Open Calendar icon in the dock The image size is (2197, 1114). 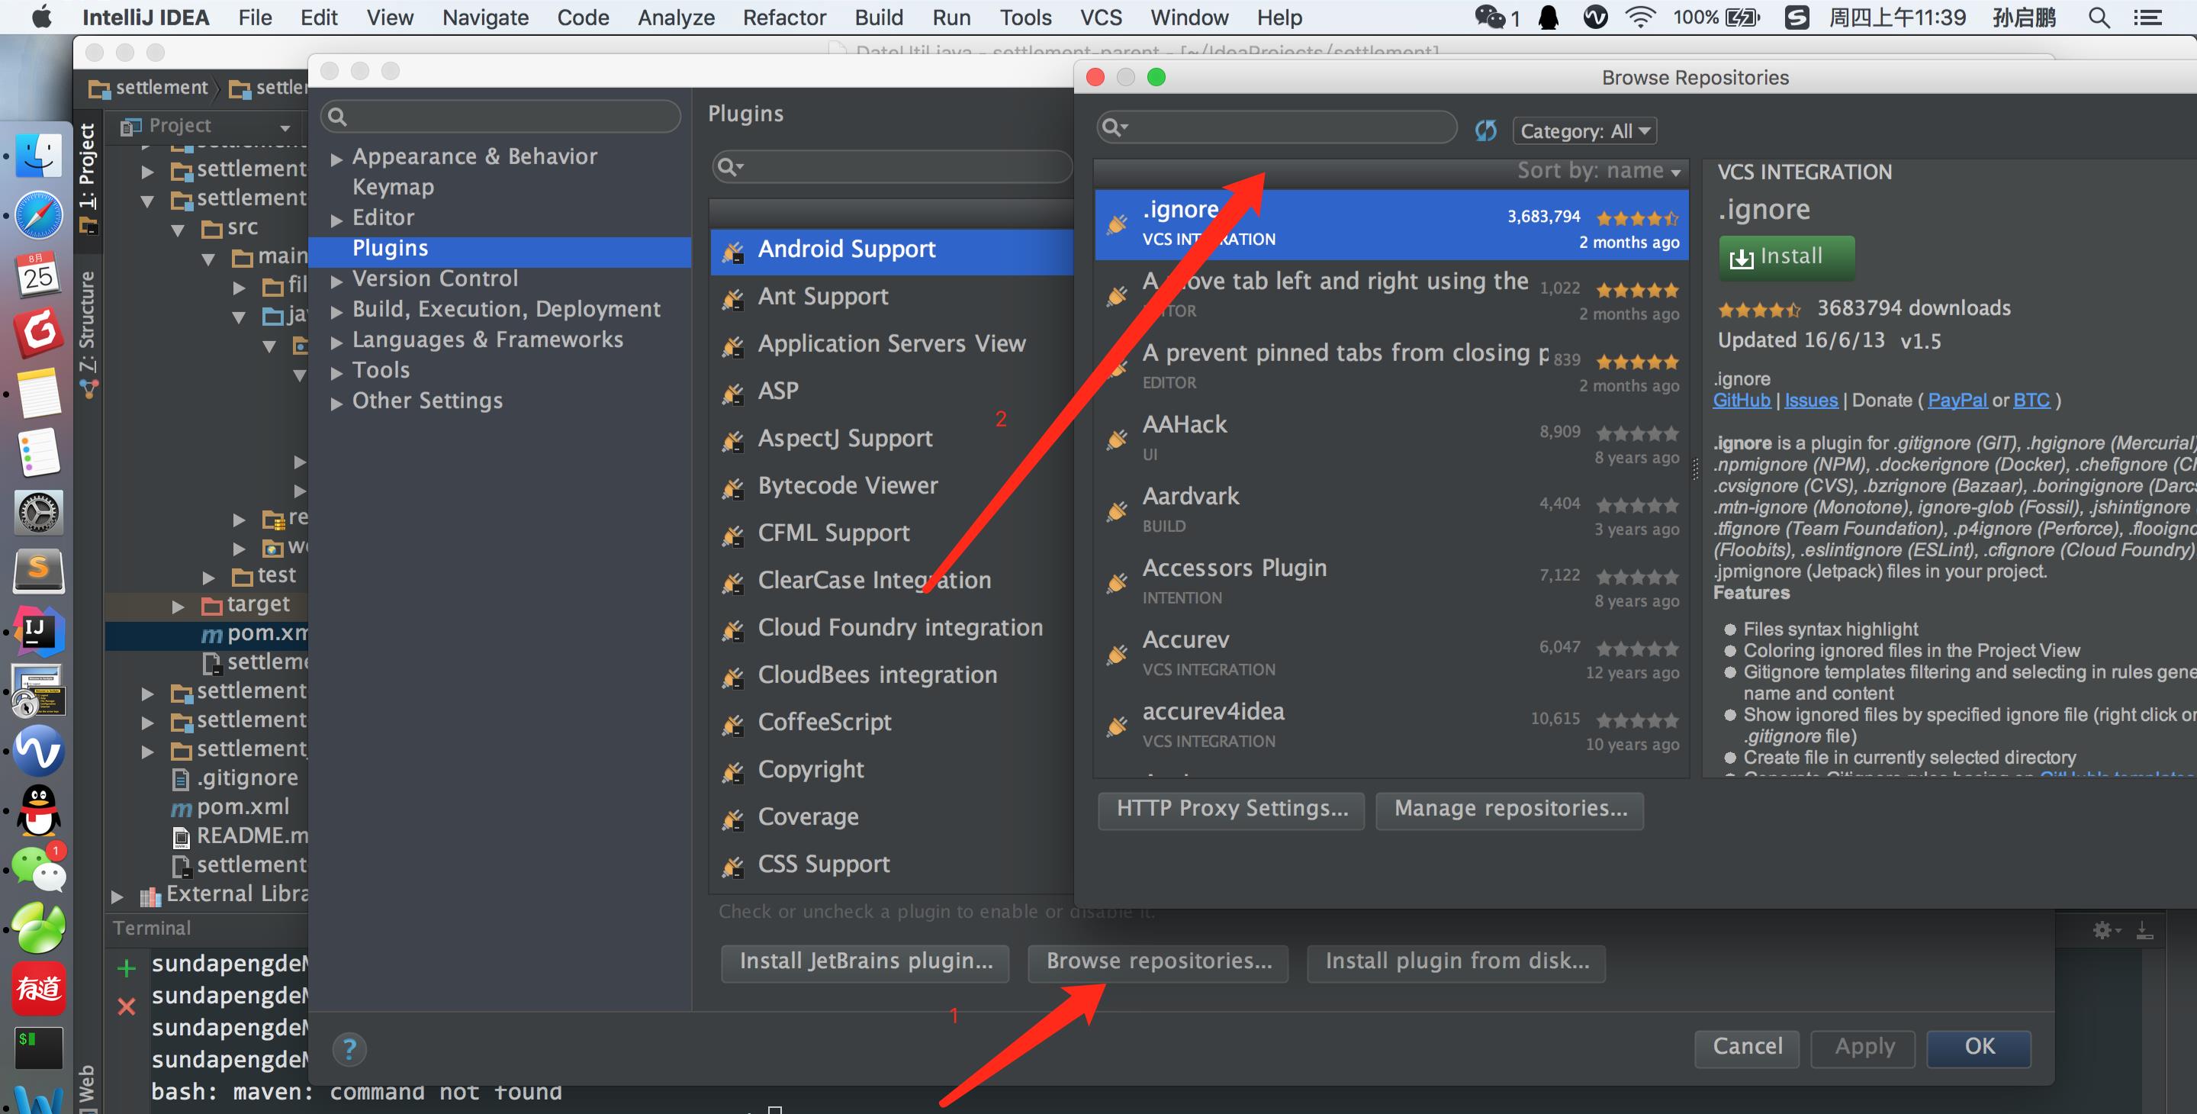pyautogui.click(x=39, y=274)
